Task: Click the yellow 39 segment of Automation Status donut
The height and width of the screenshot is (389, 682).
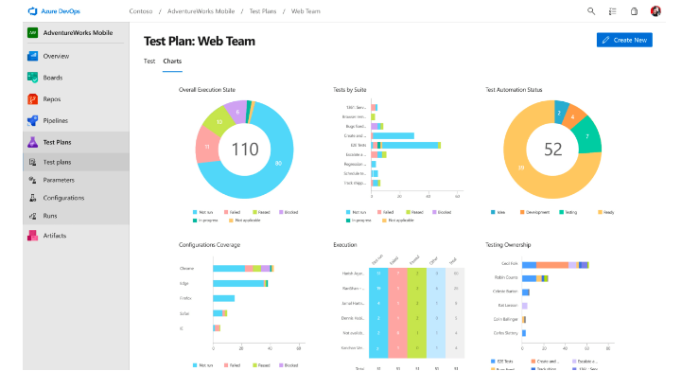Action: [x=520, y=168]
